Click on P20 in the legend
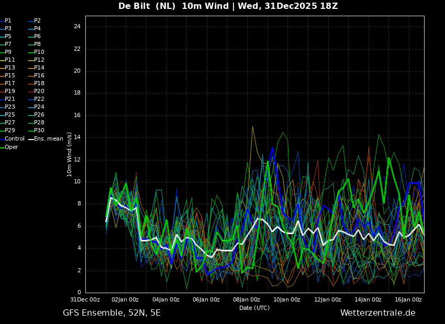 coord(37,91)
